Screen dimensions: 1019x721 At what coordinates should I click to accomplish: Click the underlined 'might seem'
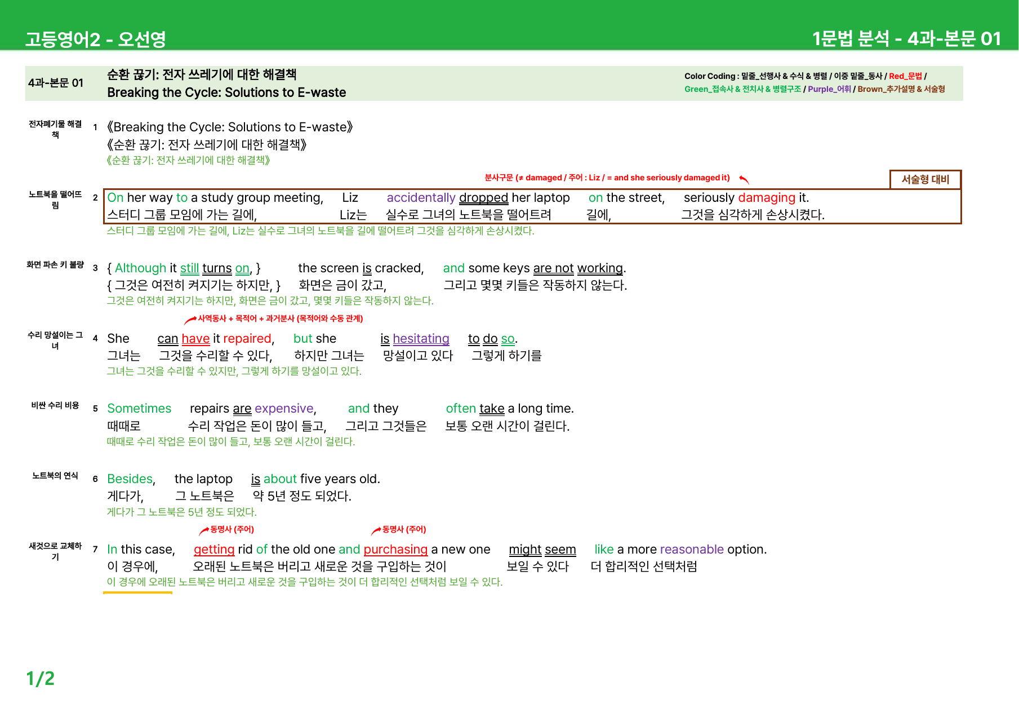click(542, 550)
